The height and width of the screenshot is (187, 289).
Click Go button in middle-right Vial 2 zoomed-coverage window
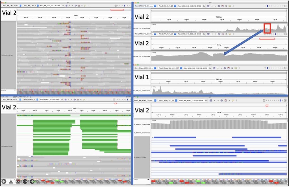point(204,34)
